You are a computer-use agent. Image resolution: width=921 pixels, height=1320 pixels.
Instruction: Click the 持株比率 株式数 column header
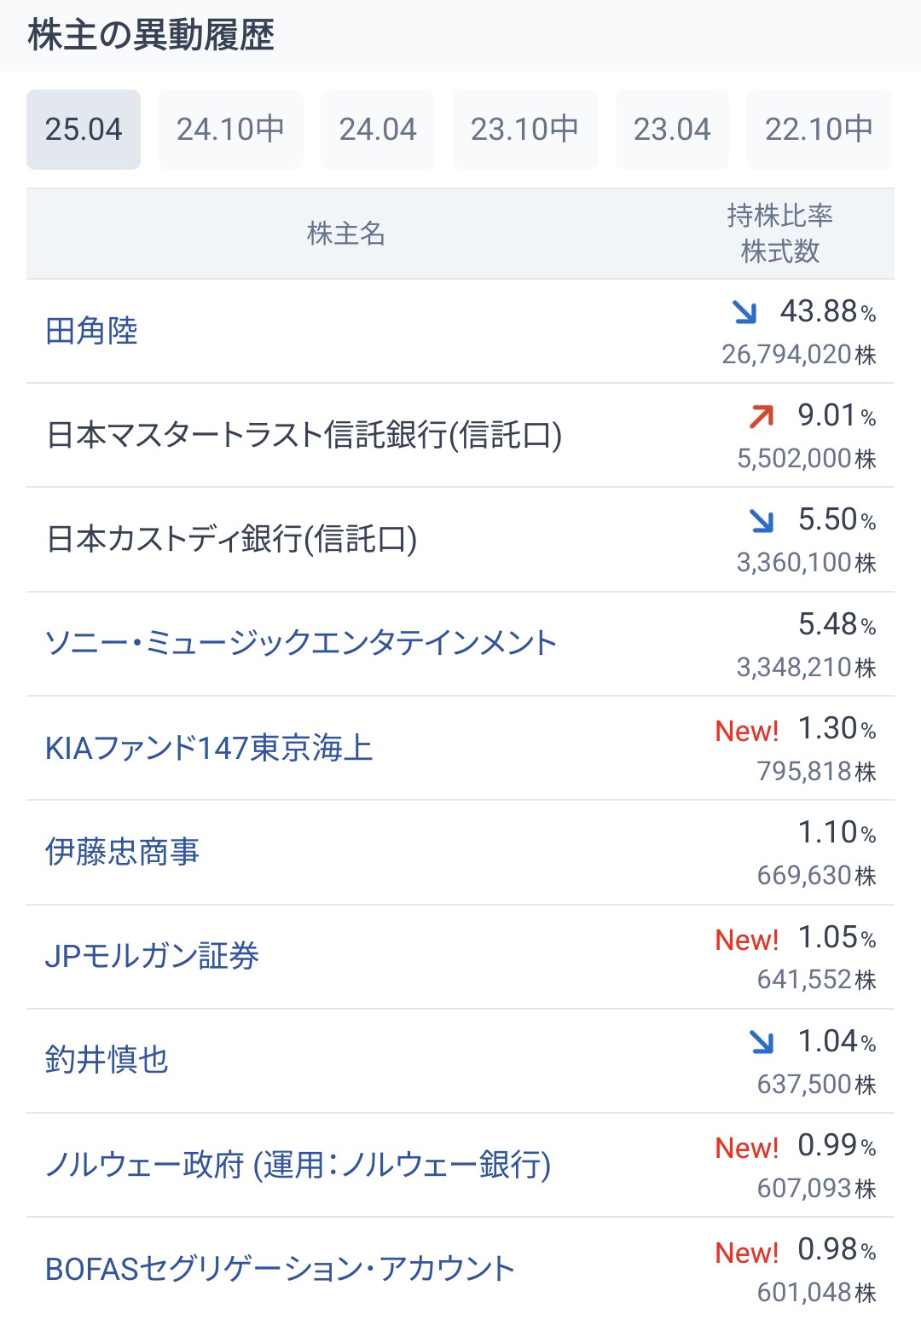click(779, 234)
